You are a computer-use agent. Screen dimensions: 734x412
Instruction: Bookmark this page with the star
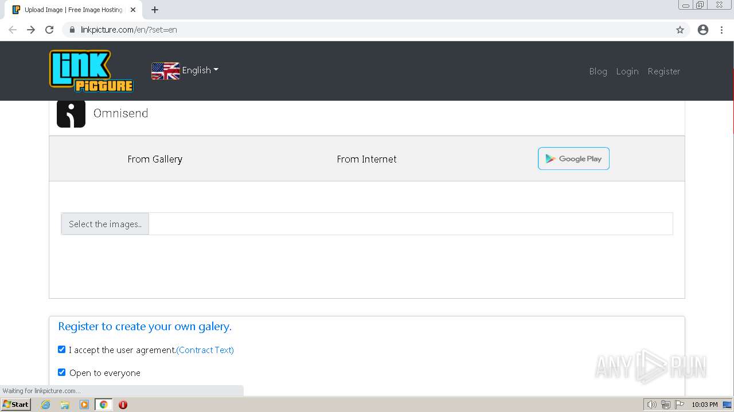click(680, 30)
